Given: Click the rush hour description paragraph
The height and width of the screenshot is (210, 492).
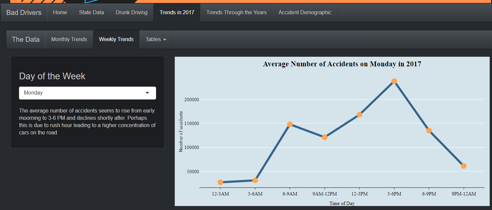Looking at the screenshot, I should coord(87,121).
